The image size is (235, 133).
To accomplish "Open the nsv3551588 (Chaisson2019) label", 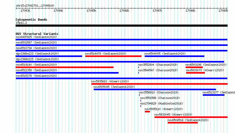I will (x=160, y=98).
